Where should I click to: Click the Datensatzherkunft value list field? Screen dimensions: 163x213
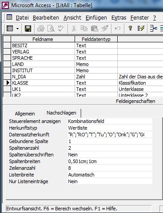click(110, 135)
